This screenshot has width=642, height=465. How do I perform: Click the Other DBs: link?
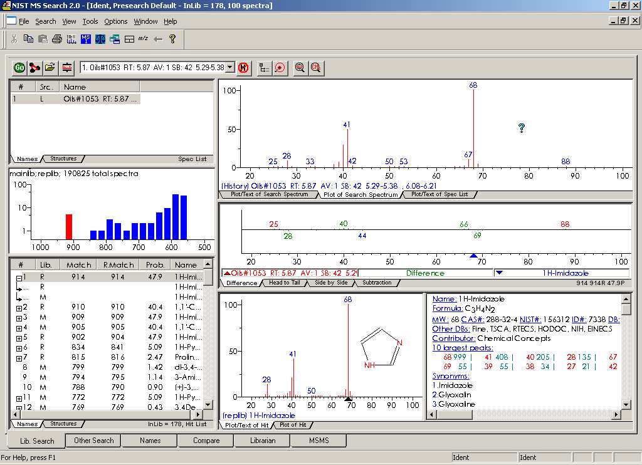[451, 328]
